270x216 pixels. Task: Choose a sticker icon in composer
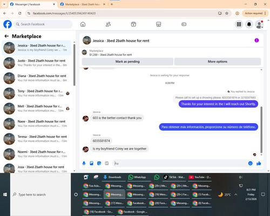[99, 163]
